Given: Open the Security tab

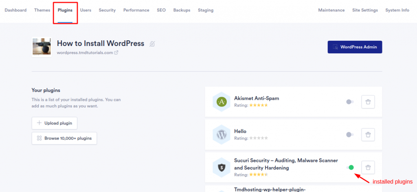Looking at the screenshot, I should [x=107, y=10].
